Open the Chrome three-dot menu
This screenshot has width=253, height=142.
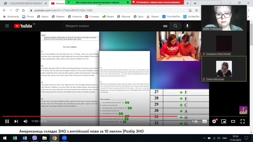pos(249,10)
